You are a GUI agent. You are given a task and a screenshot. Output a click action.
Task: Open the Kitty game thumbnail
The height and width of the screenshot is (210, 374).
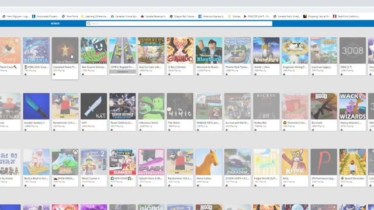(295, 162)
